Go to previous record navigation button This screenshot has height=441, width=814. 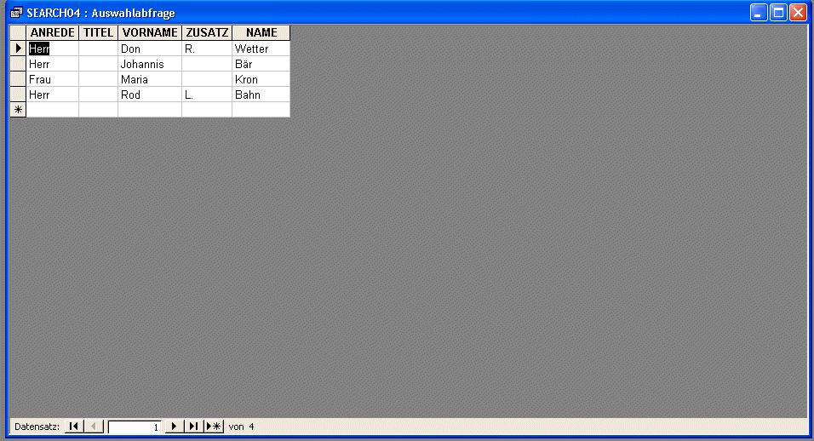point(94,427)
